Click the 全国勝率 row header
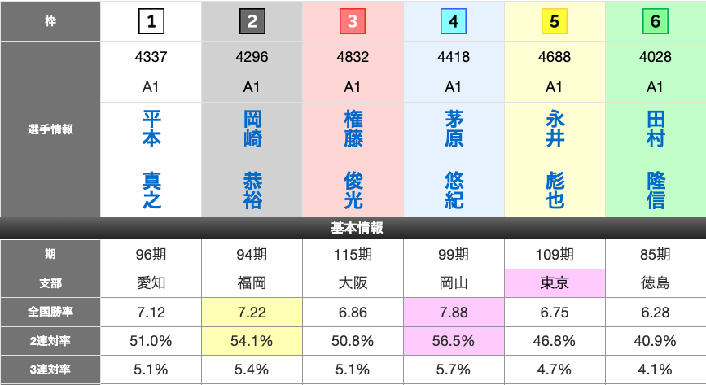Image resolution: width=706 pixels, height=385 pixels. (50, 312)
